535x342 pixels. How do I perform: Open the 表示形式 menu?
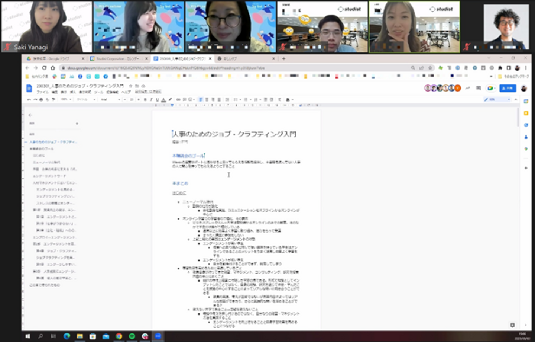(x=85, y=92)
